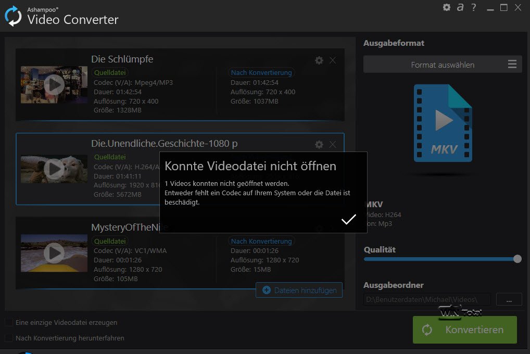Click the Ashampoo 'a' icon in title bar
Image resolution: width=530 pixels, height=354 pixels.
click(x=460, y=7)
